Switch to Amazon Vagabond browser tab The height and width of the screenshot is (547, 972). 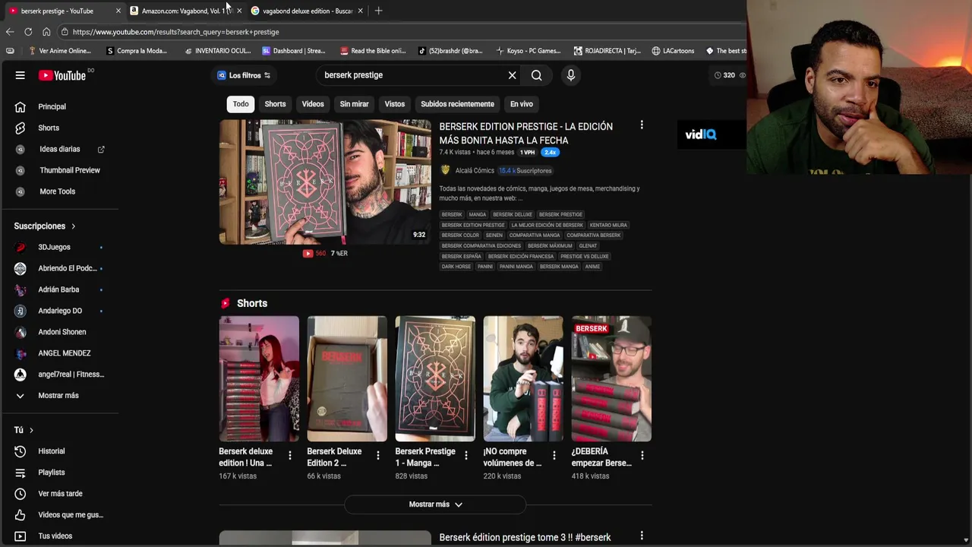pos(185,11)
